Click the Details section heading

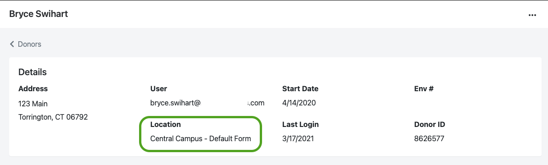click(x=33, y=72)
